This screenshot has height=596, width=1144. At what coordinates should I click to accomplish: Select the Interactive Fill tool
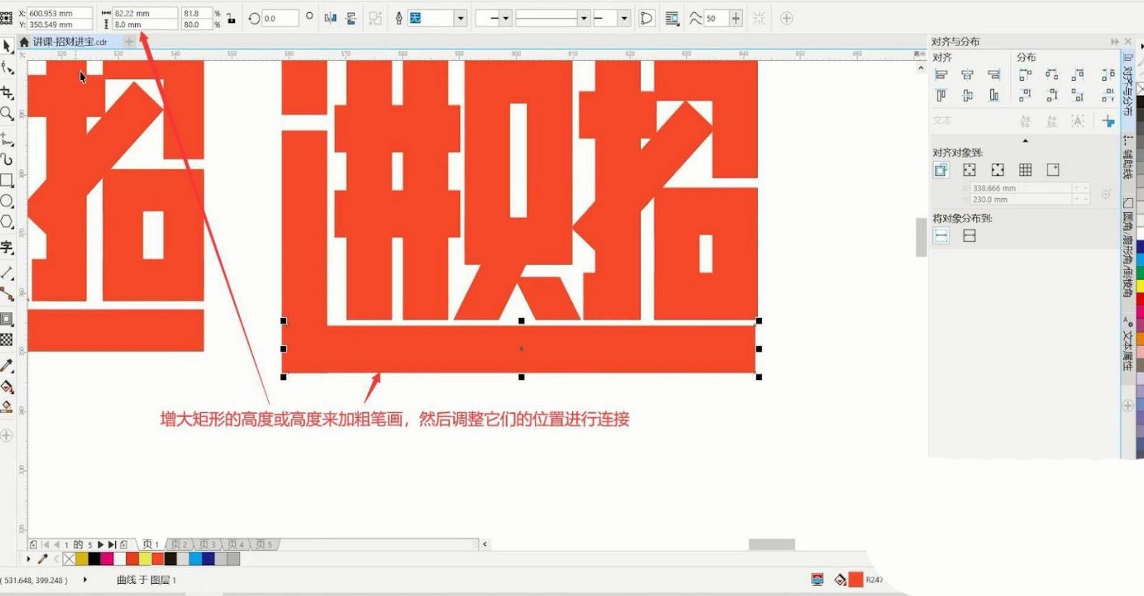[x=7, y=387]
